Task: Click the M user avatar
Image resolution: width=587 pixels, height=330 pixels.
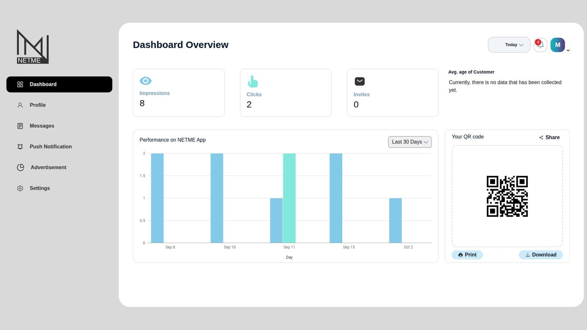Action: [x=557, y=45]
